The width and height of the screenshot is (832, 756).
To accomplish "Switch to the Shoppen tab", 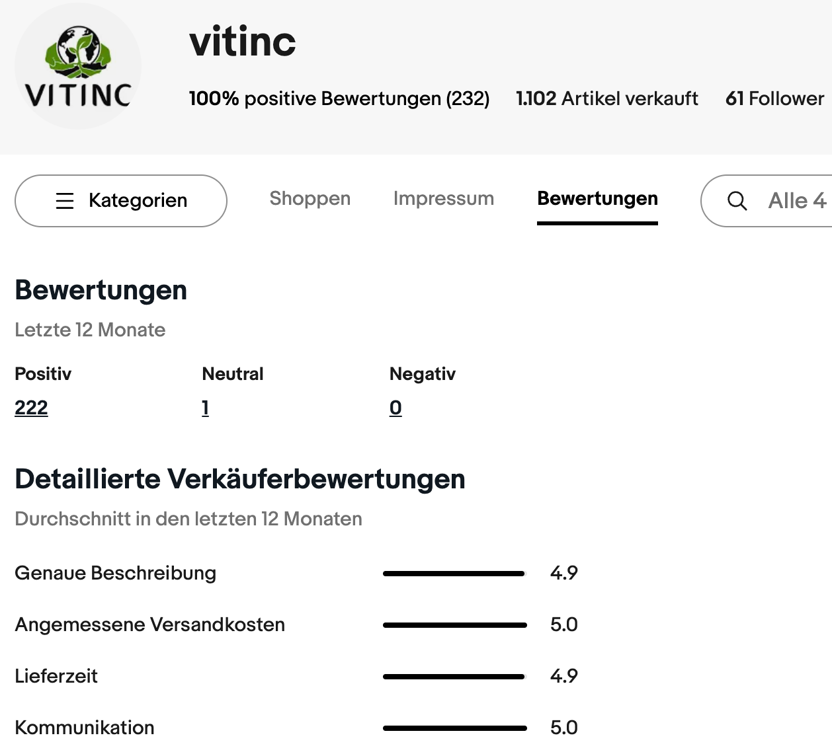I will (310, 199).
